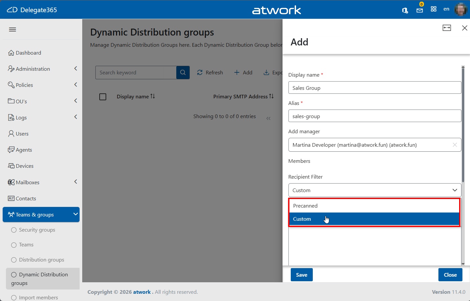The height and width of the screenshot is (301, 470).
Task: Open the apps grid icon
Action: [x=433, y=9]
